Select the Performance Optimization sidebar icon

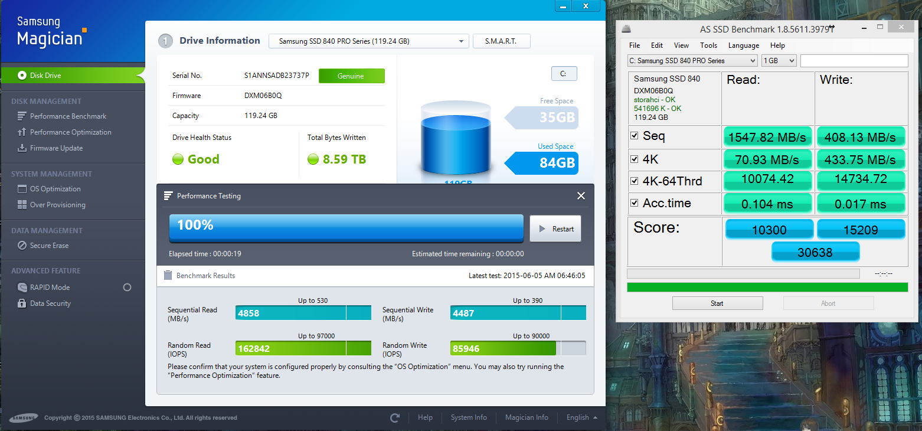[22, 132]
